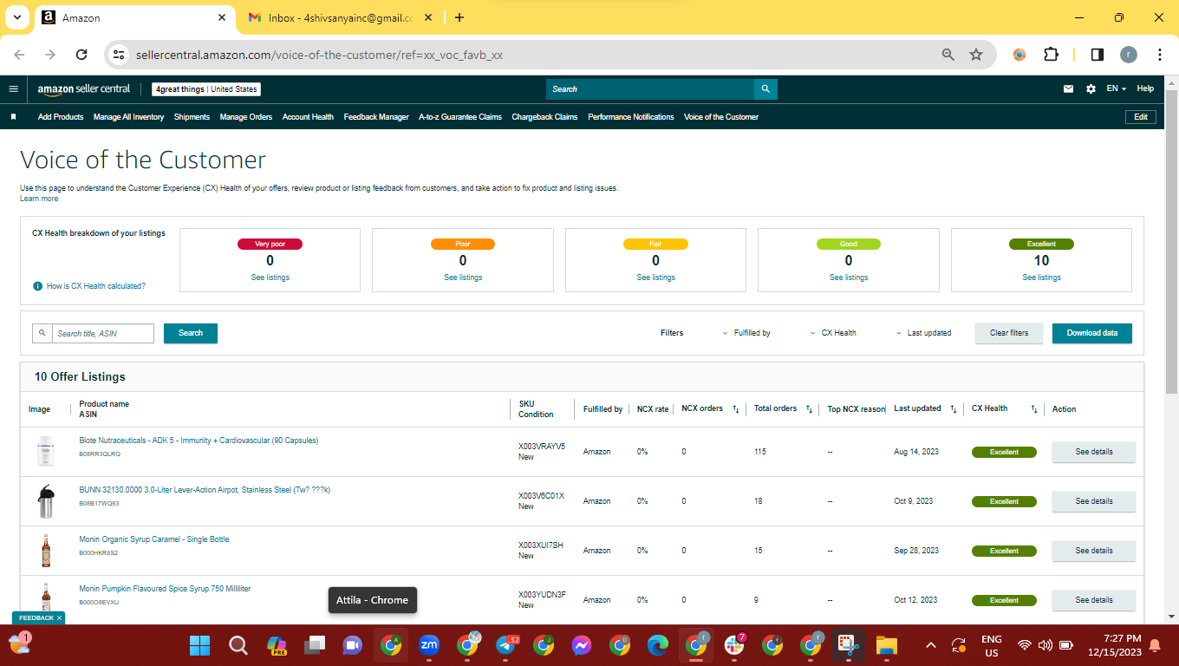Click the Seller Central search magnifier button
1179x666 pixels.
(765, 89)
